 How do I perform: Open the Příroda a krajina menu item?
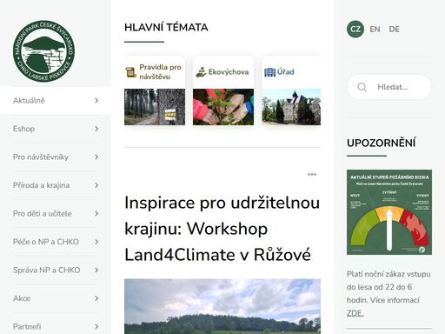[x=56, y=185]
